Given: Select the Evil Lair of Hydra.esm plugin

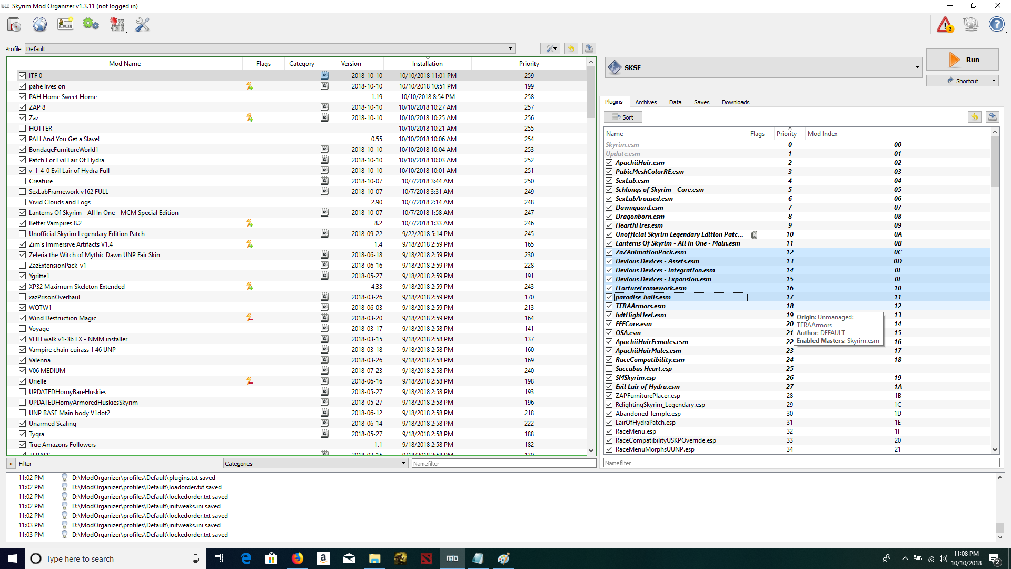Looking at the screenshot, I should tap(798, 387).
